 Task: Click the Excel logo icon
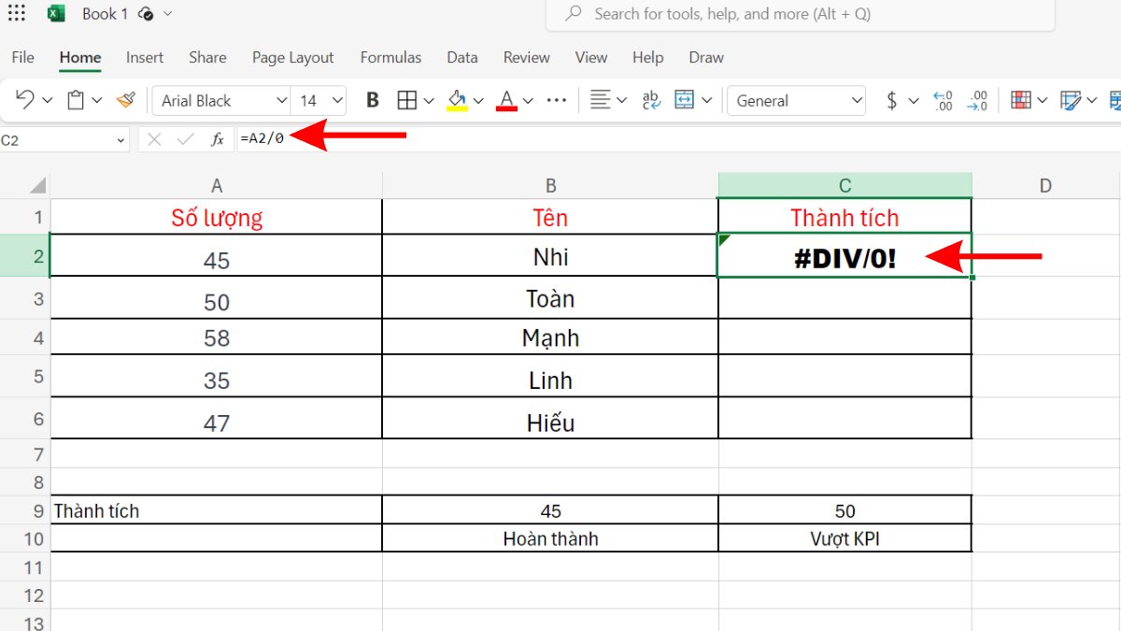click(56, 13)
